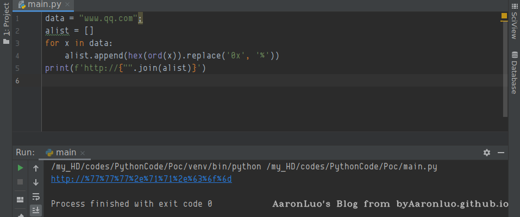The image size is (520, 217).
Task: Toggle scroll to end of output
Action: 36,210
